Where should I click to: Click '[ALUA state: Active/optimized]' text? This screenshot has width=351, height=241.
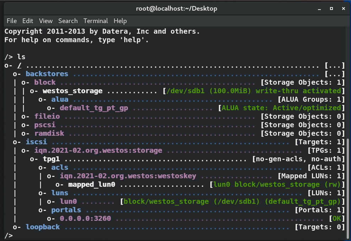[x=282, y=108]
